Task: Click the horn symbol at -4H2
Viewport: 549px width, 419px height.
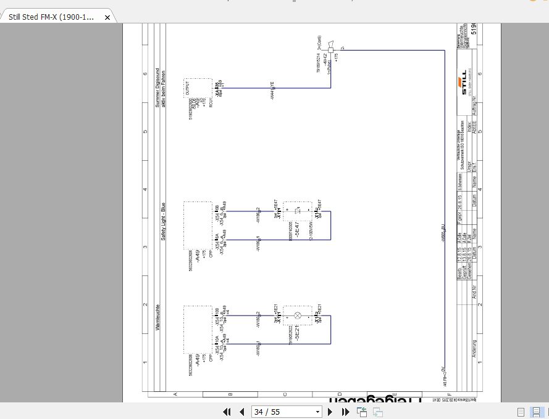Action: (330, 47)
